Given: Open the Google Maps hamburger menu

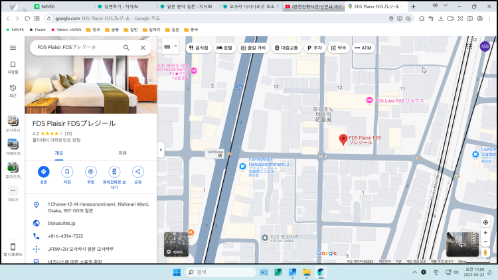Looking at the screenshot, I should point(13,48).
